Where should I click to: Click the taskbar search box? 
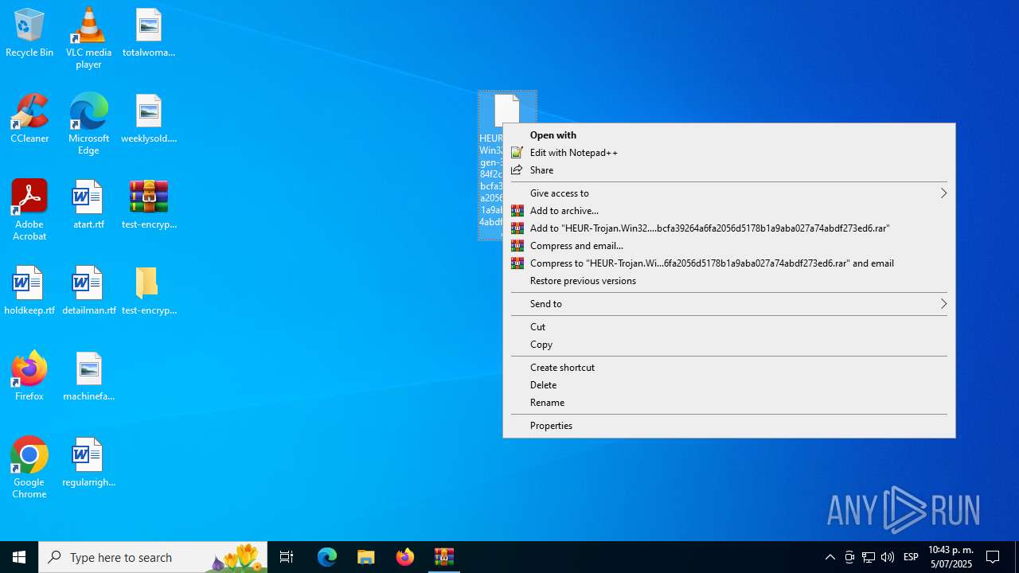click(x=153, y=557)
